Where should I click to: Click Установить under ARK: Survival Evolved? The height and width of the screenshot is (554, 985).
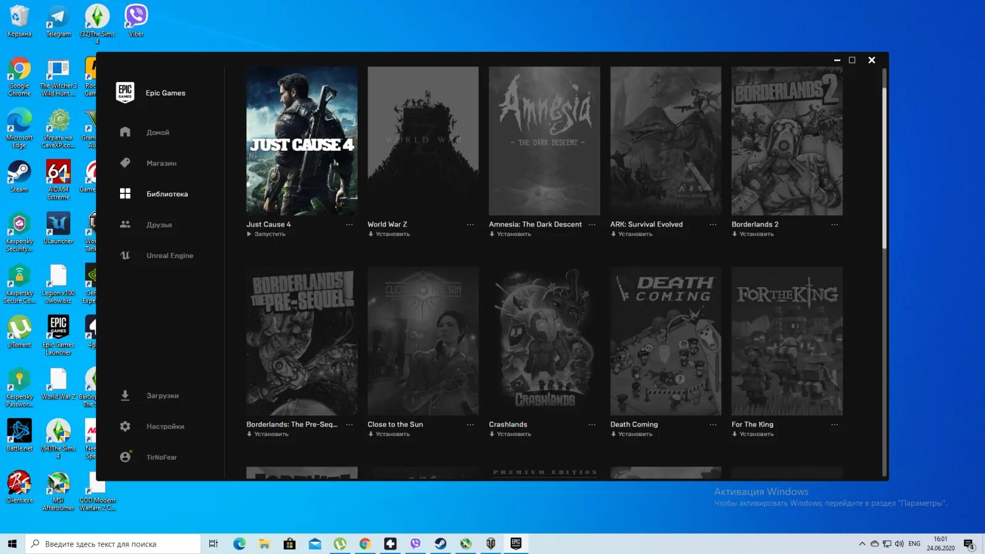tap(631, 234)
